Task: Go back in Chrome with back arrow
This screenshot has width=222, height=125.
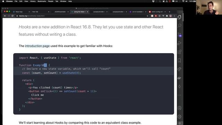Action: pos(5,16)
